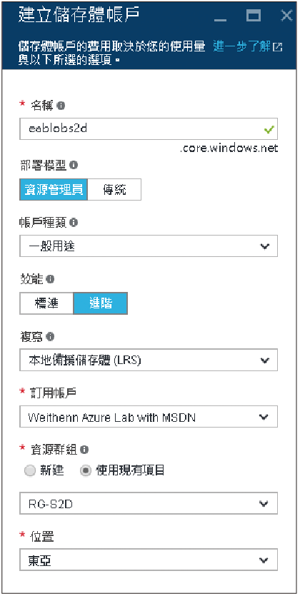This screenshot has width=300, height=596.
Task: Expand 複寫 dropdown showing 本地備援儲存體 (LRS)
Action: pyautogui.click(x=149, y=360)
